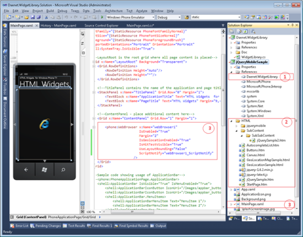This screenshot has height=237, width=303.
Task: Collapse the phone:WebBrowser outlining region
Action: point(94,127)
